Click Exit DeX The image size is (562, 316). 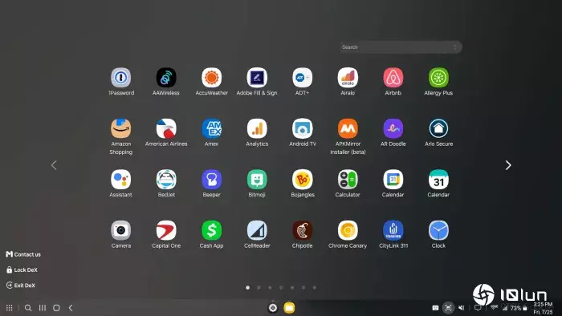coord(21,286)
